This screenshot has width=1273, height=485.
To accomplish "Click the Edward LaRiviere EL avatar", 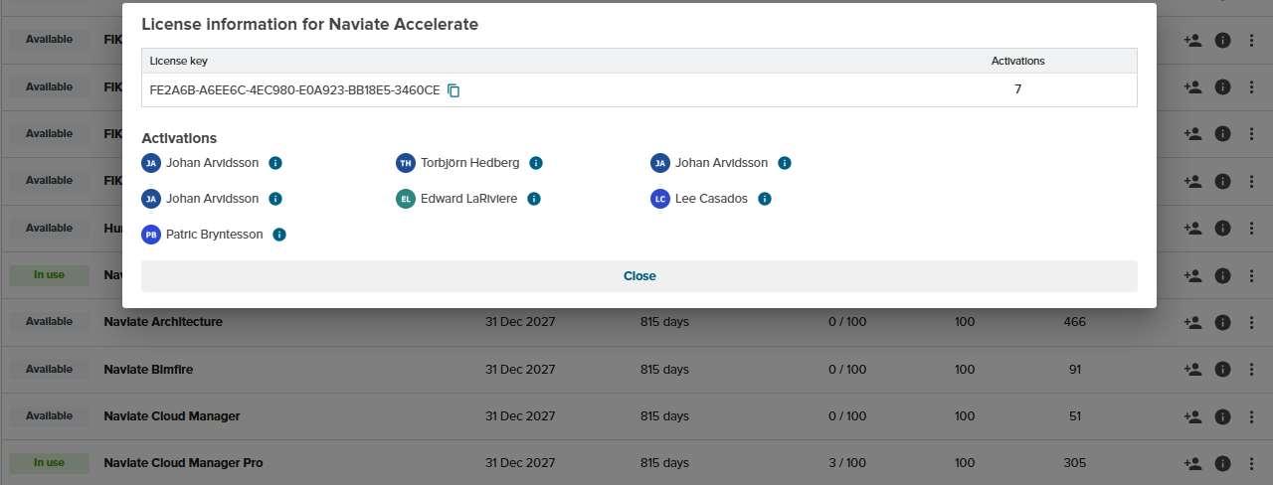I will click(x=405, y=199).
